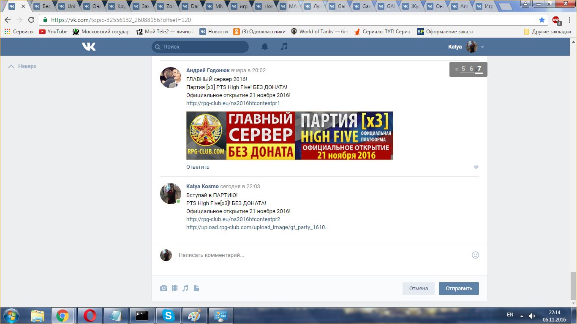The height and width of the screenshot is (324, 577).
Task: Open the taskbar clock and date
Action: click(554, 316)
